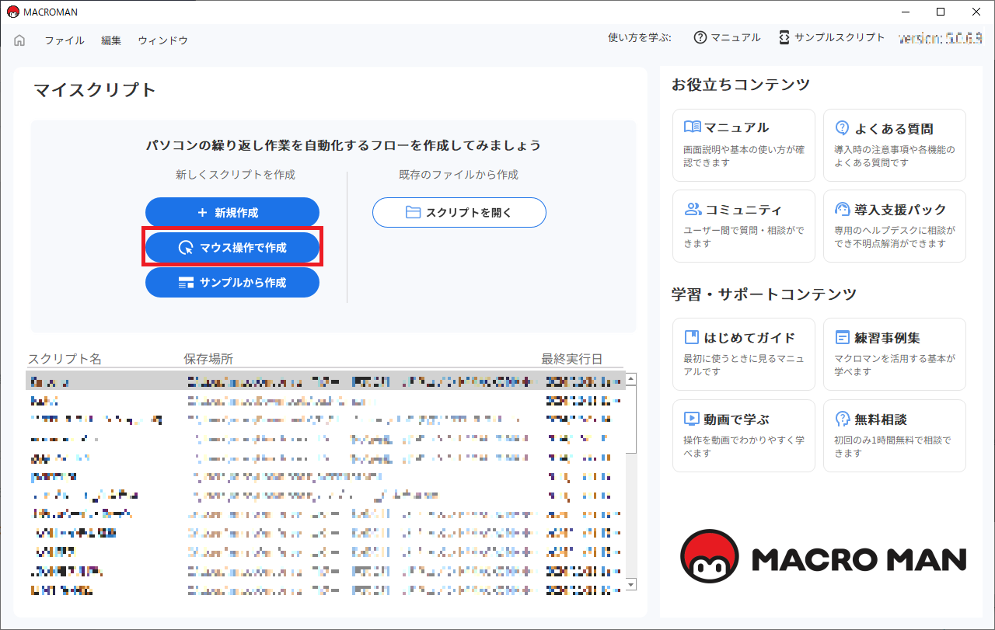
Task: Click the 最終実行日 column header
Action: 572,359
